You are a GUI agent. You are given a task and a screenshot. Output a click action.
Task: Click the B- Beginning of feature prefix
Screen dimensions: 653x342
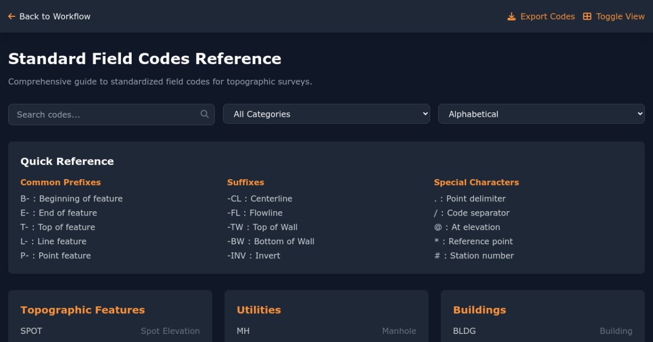pyautogui.click(x=71, y=199)
